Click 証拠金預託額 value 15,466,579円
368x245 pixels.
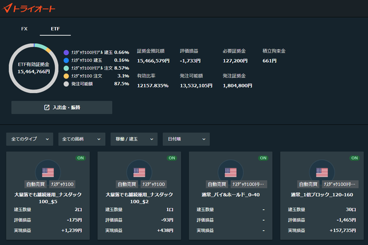click(x=154, y=61)
